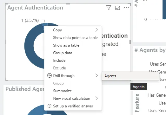Choose Copy in the context menu

73,30
